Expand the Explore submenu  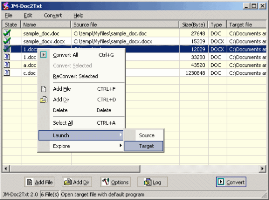(81, 146)
